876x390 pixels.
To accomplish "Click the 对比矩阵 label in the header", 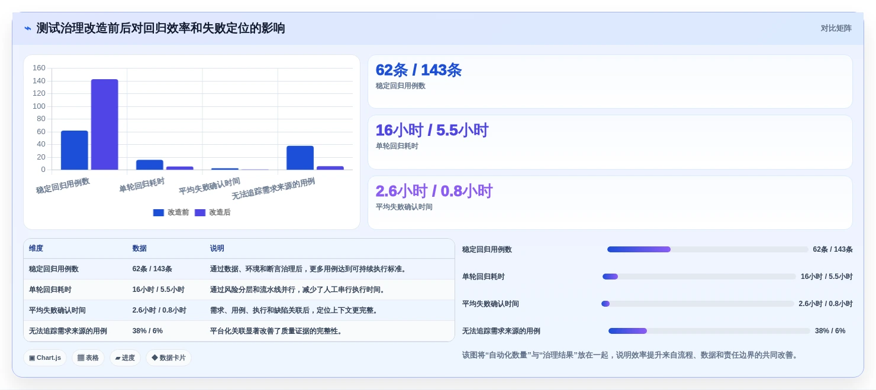I will [x=836, y=28].
